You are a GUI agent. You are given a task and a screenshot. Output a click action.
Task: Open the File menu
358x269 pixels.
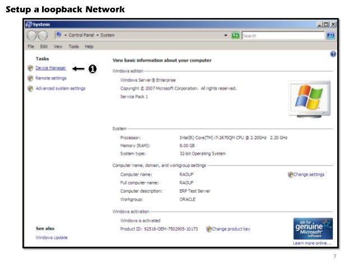(x=31, y=47)
